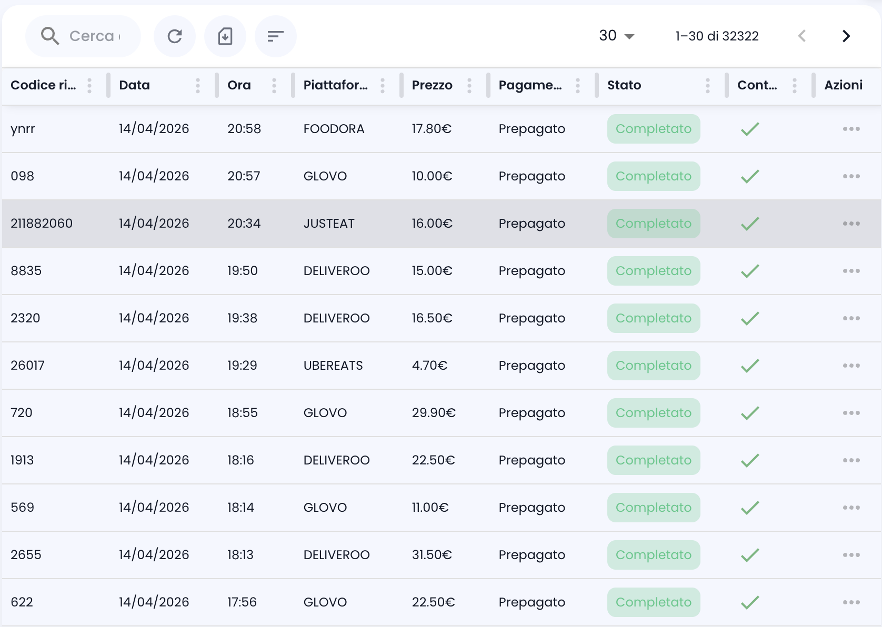Go to next page of results

(846, 36)
